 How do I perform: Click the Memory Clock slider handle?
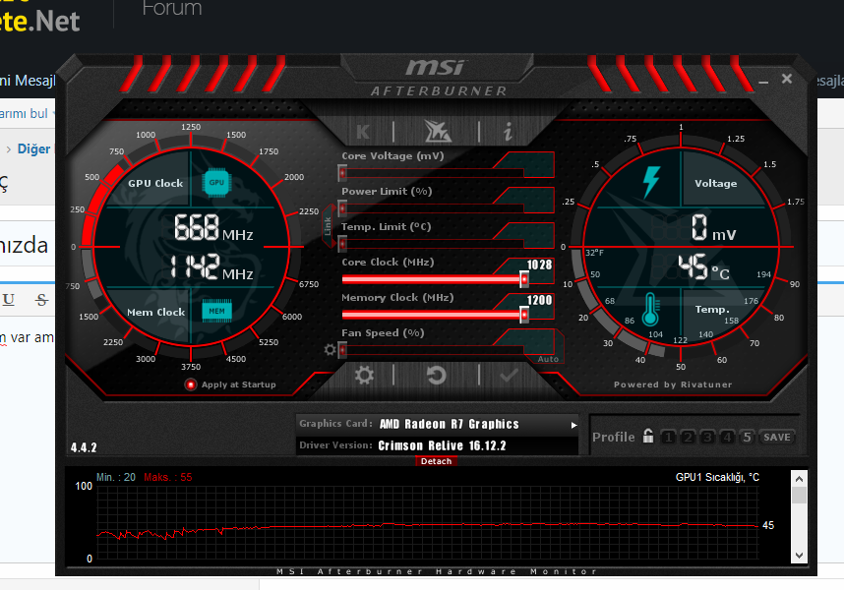click(x=523, y=315)
